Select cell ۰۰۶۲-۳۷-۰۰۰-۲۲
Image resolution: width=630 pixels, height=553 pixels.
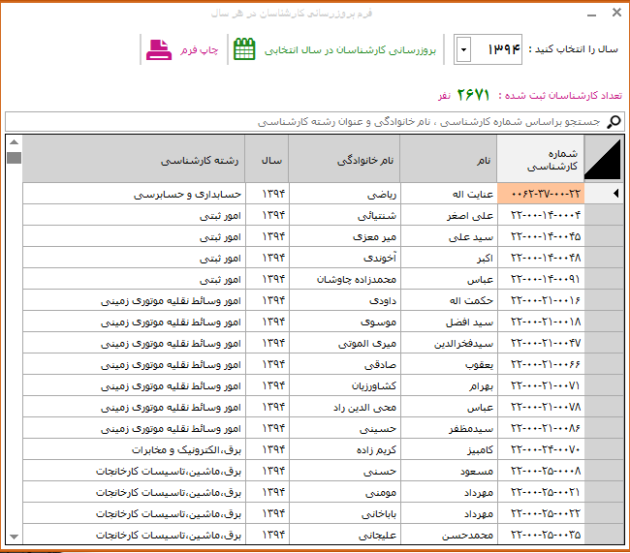click(541, 194)
